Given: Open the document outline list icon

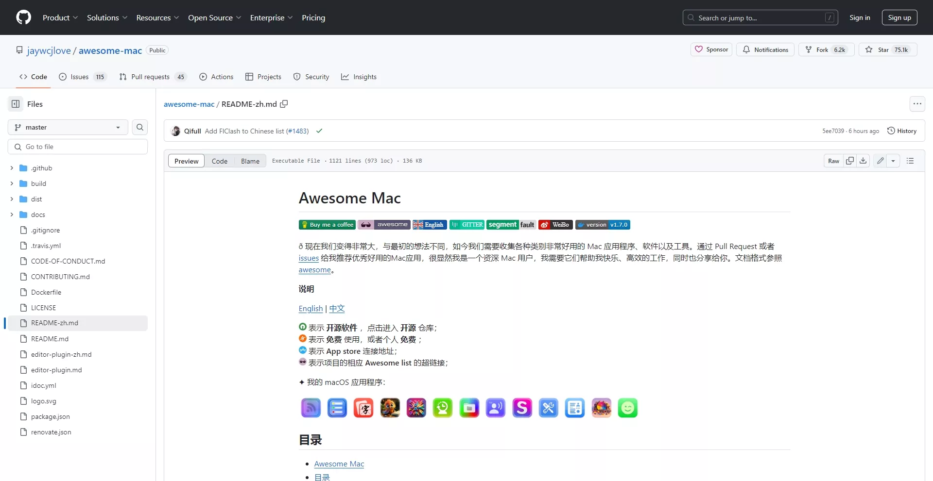Looking at the screenshot, I should point(910,161).
